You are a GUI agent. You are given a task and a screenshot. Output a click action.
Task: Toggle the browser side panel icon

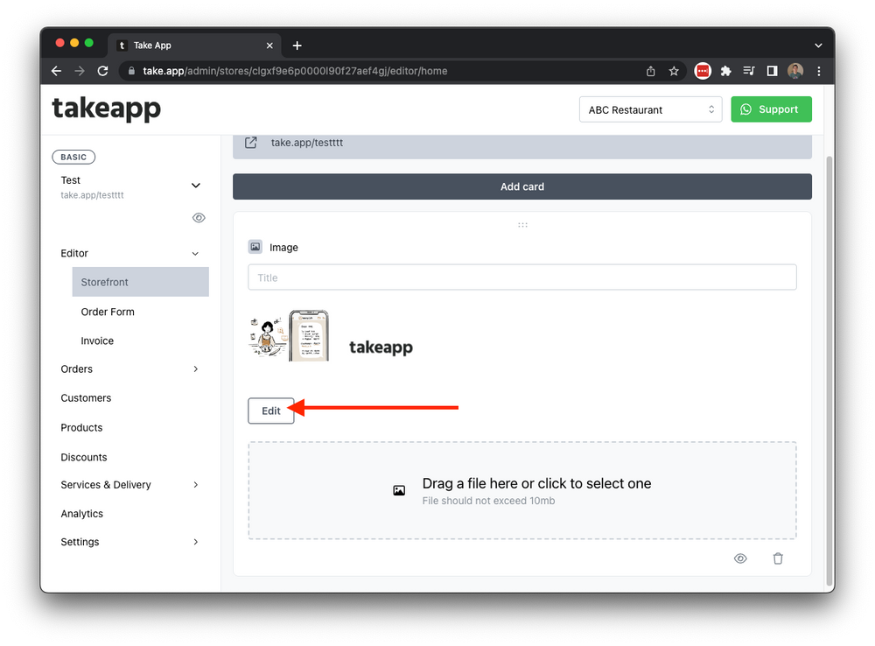click(773, 71)
